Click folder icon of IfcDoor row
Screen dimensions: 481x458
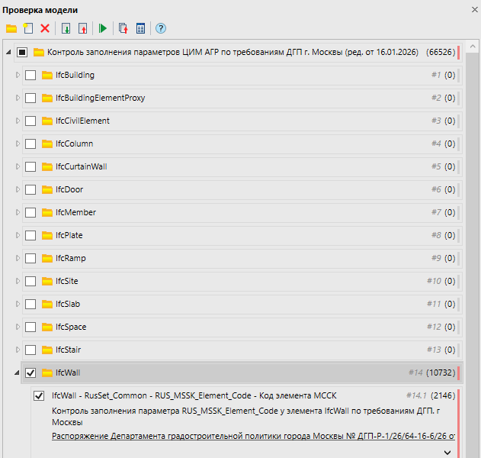click(47, 189)
